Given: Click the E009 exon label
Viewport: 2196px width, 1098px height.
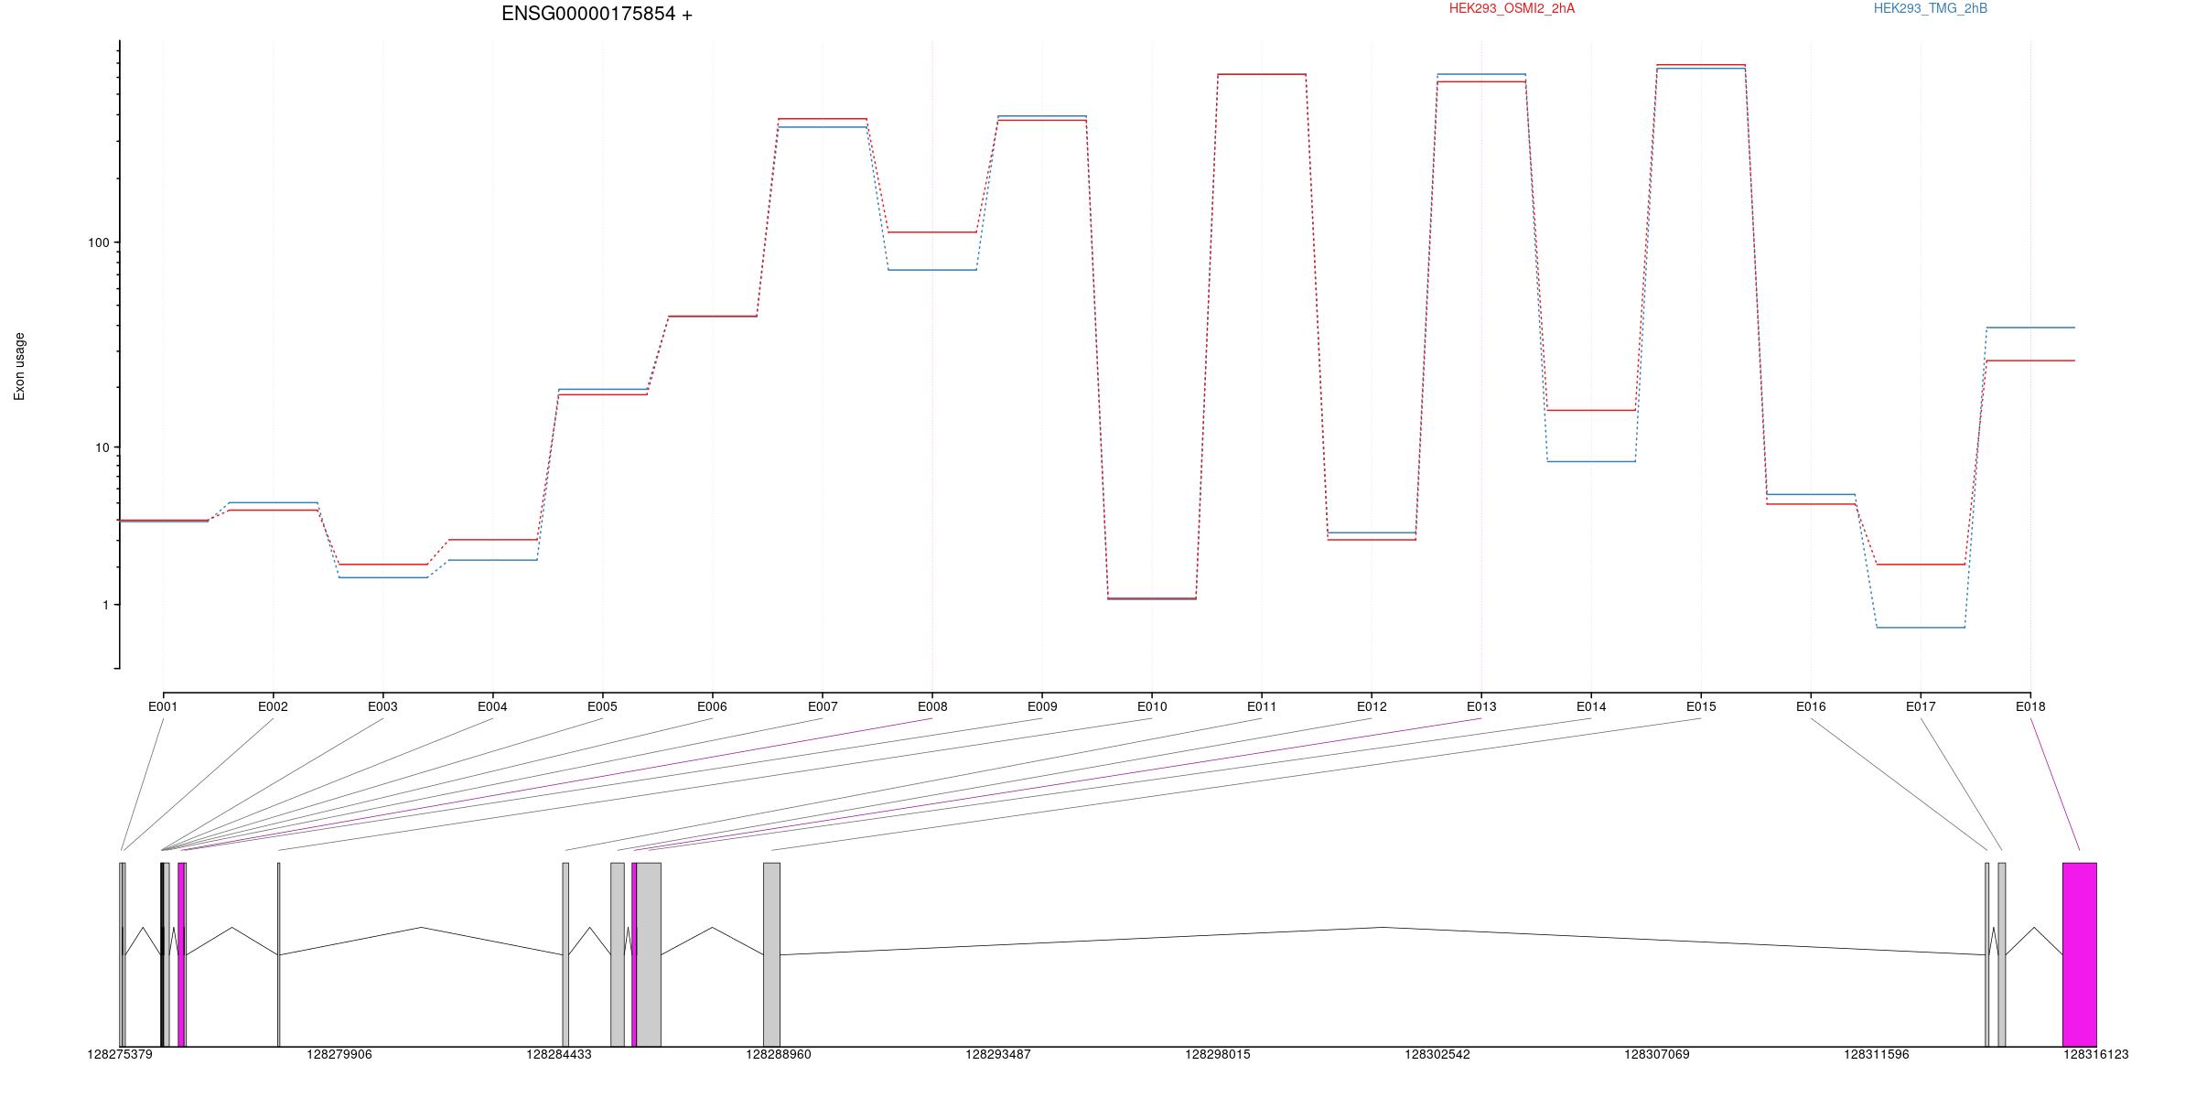Looking at the screenshot, I should tap(1042, 706).
